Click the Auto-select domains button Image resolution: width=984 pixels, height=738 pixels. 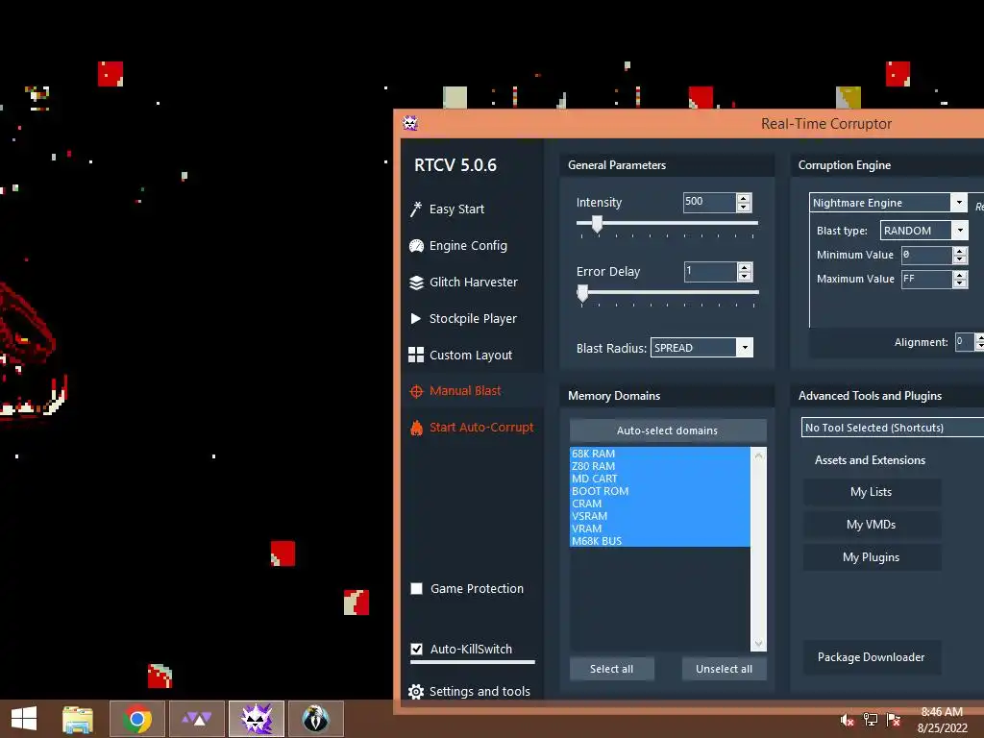click(x=668, y=430)
